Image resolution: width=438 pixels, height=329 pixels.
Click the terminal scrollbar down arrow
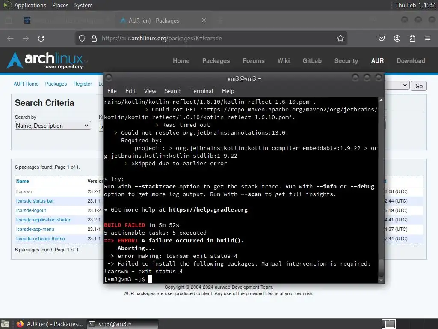381,280
